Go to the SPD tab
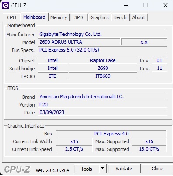The image size is (173, 176). point(79,17)
